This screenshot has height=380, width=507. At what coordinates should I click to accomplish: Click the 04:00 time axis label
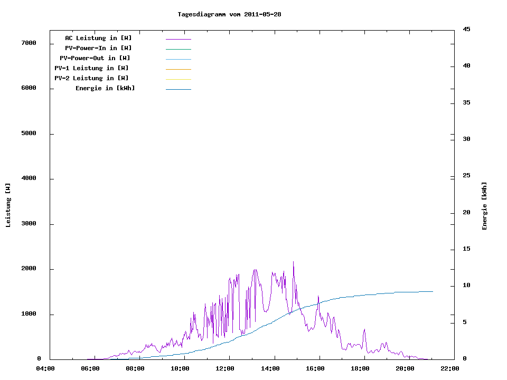pos(45,369)
